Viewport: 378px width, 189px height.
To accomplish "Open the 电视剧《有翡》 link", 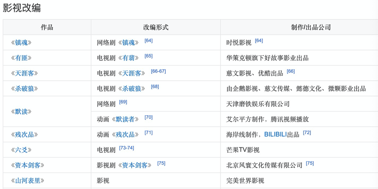I will 128,58.
